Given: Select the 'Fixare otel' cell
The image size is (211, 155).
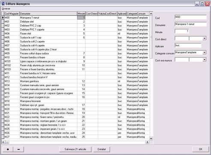Looking at the screenshot, I should coord(48,34).
